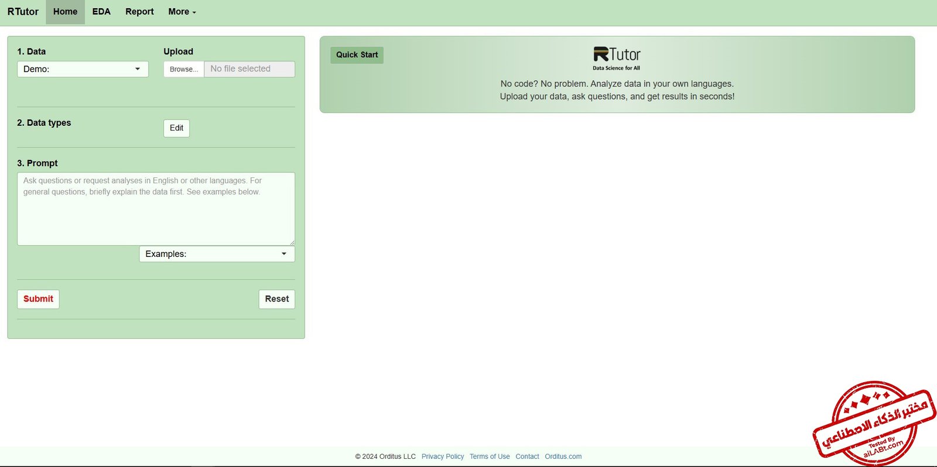
Task: Switch to the EDA tab
Action: coord(101,12)
